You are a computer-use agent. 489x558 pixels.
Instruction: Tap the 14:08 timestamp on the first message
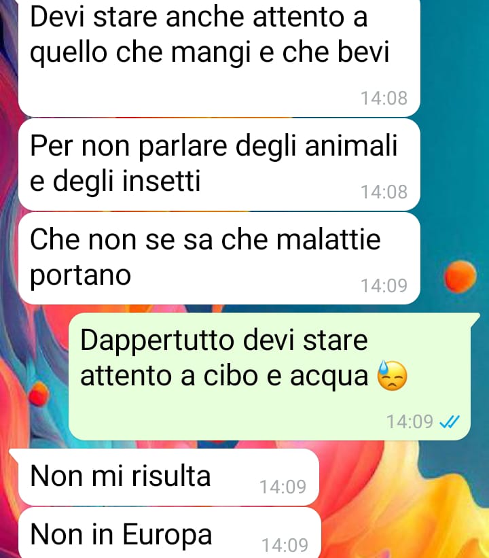pyautogui.click(x=384, y=99)
